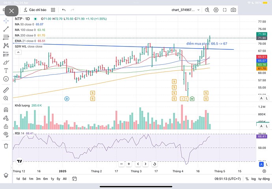272x189 pixels.
Task: Open the chart patterns tool
Action: [6, 46]
